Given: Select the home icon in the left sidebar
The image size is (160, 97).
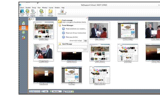Looking at the screenshot, I should pos(24,23).
